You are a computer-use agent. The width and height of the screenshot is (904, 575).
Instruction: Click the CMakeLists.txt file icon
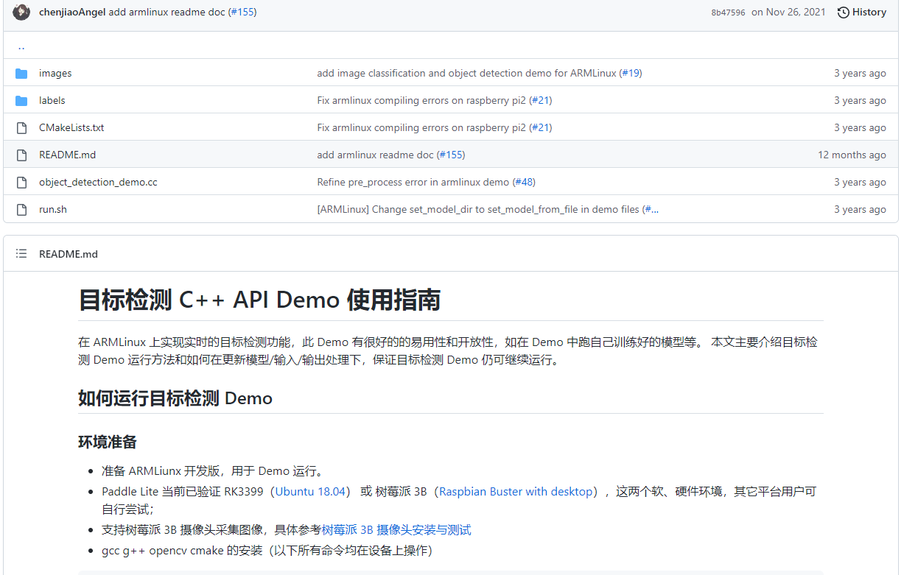(21, 127)
